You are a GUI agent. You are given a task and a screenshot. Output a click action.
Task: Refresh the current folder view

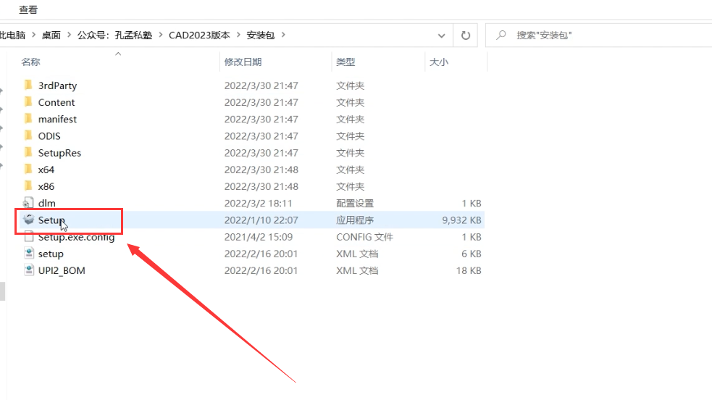click(x=466, y=36)
